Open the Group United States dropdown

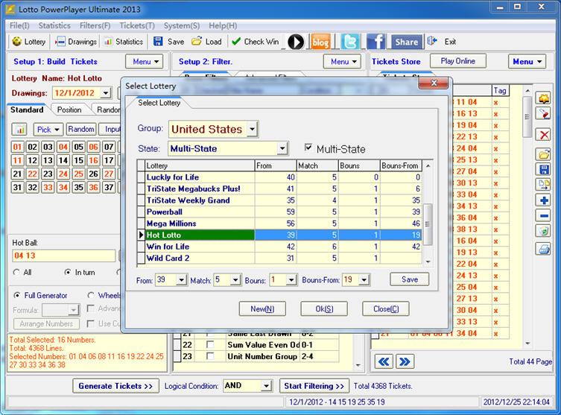(x=253, y=129)
